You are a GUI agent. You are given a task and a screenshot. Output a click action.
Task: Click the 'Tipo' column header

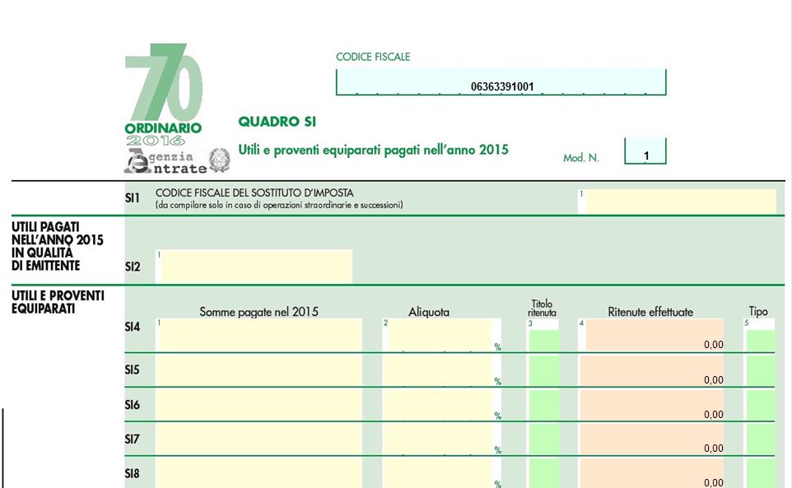(x=758, y=311)
